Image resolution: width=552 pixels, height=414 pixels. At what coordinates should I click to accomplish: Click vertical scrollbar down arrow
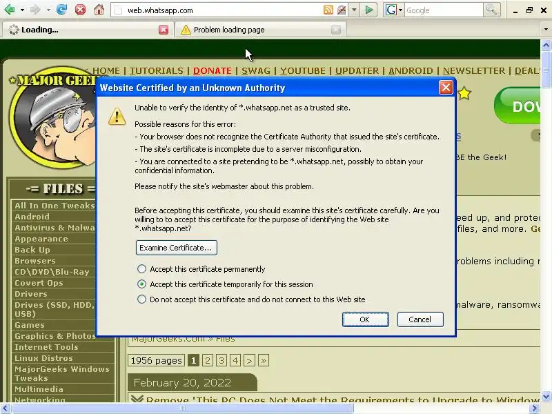(546, 397)
